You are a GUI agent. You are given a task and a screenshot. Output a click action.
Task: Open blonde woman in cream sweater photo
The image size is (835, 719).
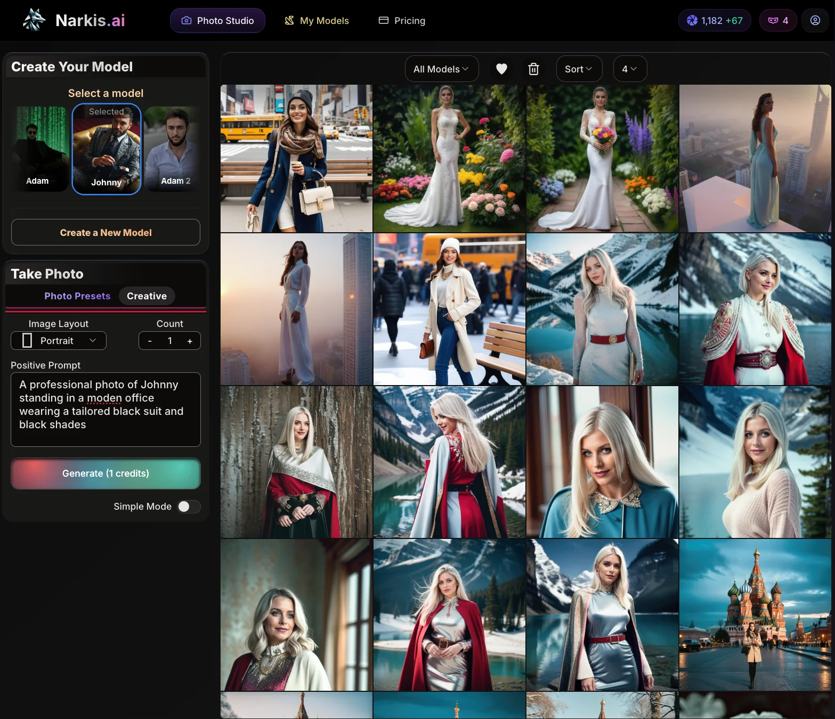755,462
